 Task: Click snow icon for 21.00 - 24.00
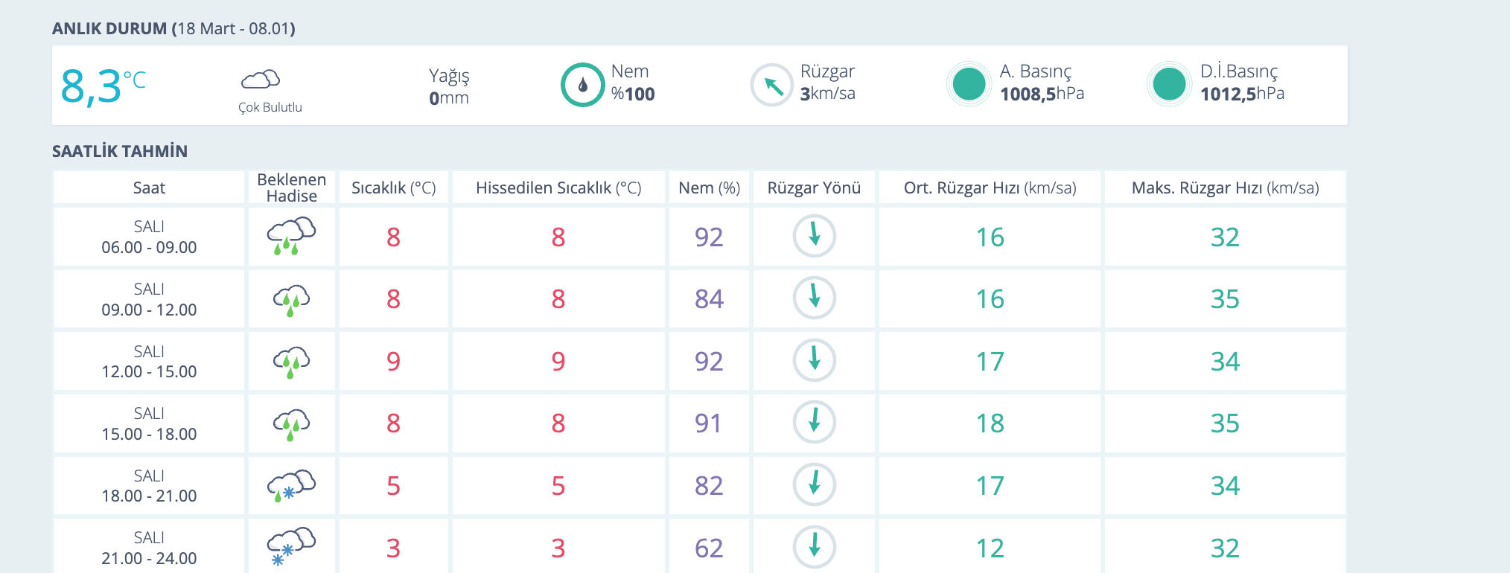291,547
